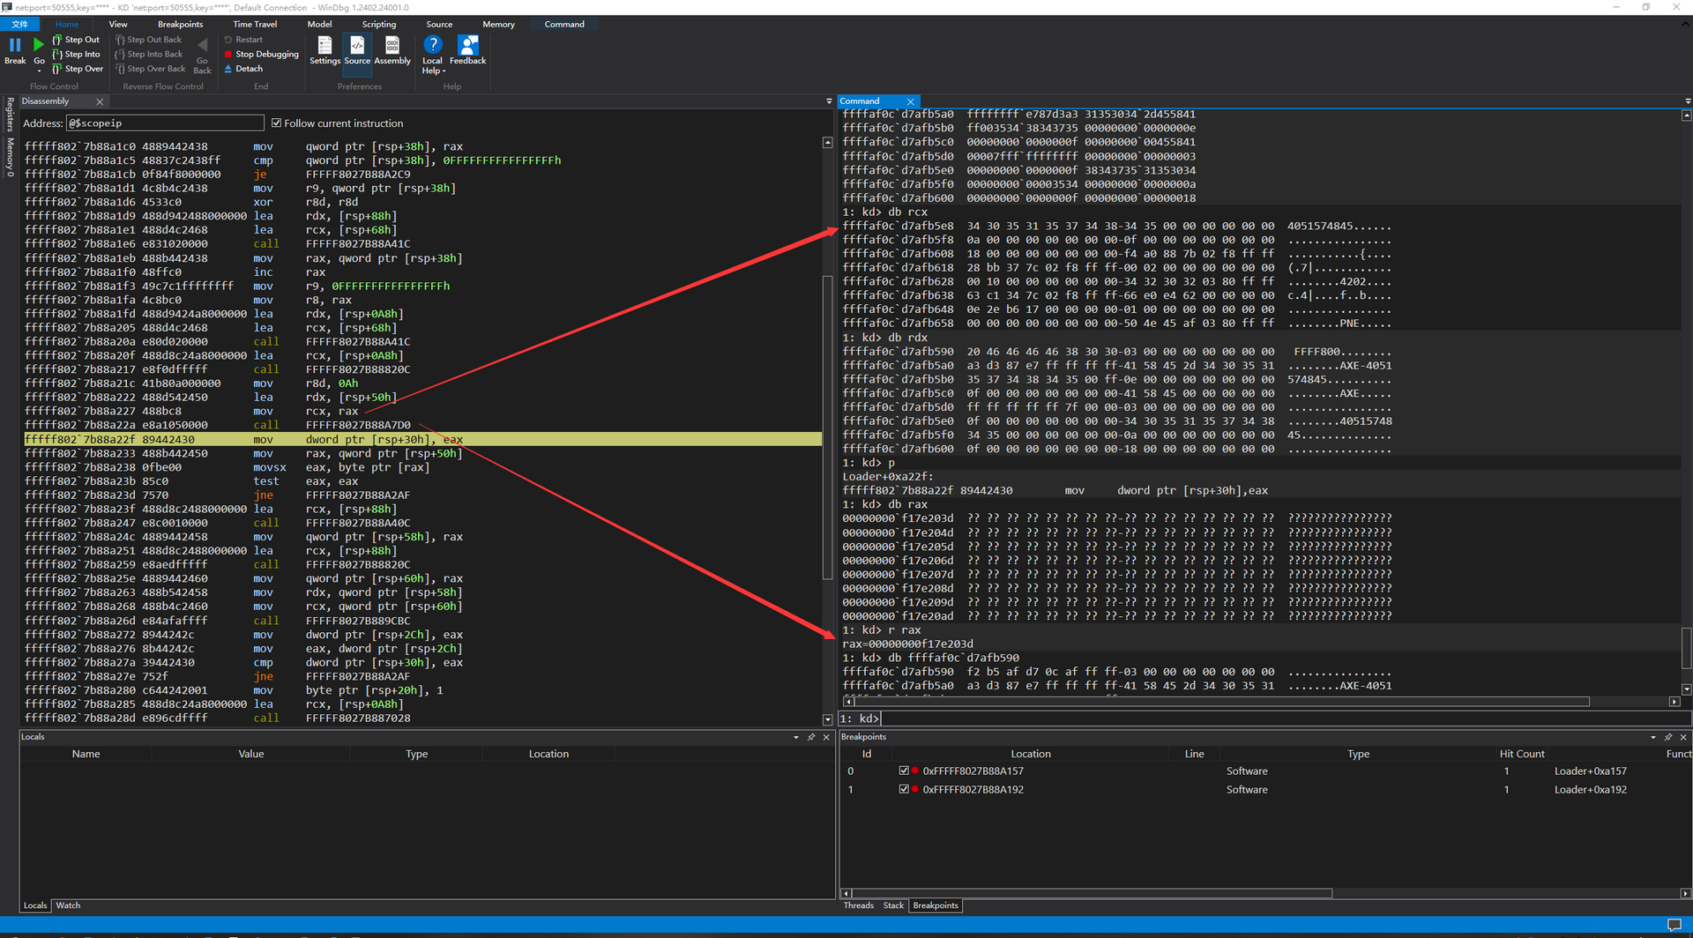Viewport: 1693px width, 938px height.
Task: Open Local Help icon
Action: (432, 45)
